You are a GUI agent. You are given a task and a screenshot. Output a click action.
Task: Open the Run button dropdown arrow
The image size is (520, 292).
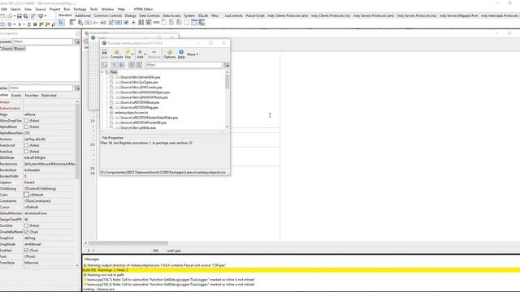24,24
